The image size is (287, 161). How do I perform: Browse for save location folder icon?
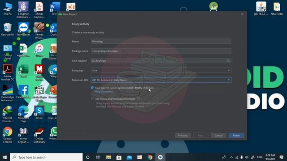228,61
